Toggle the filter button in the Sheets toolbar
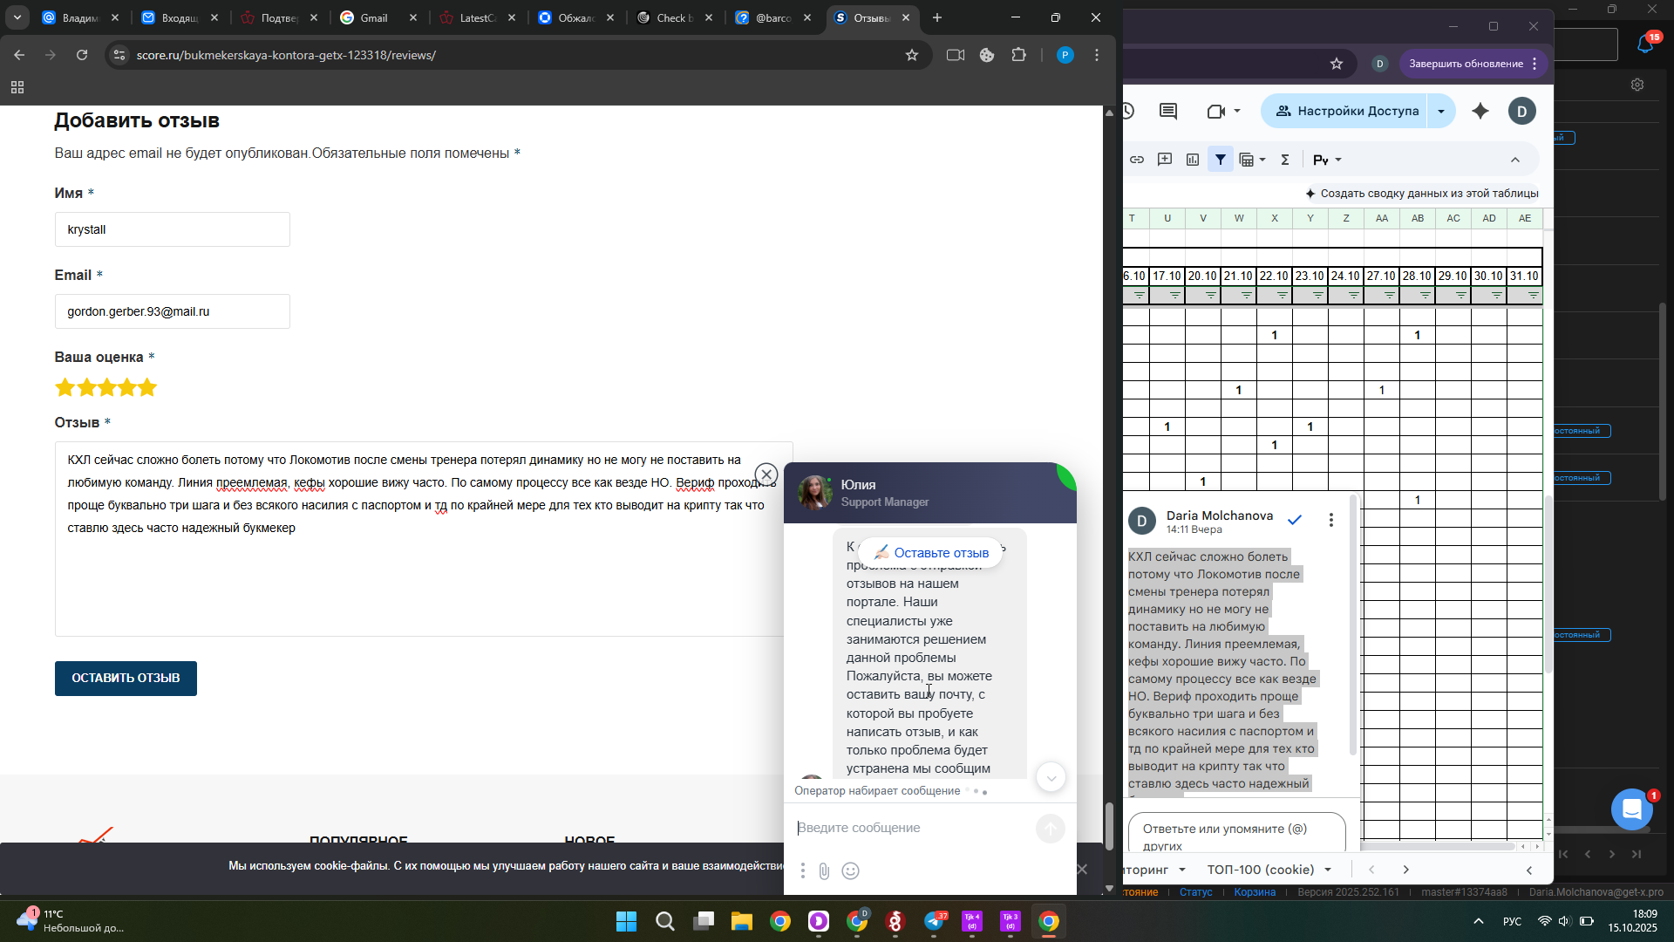This screenshot has width=1674, height=942. click(x=1221, y=160)
